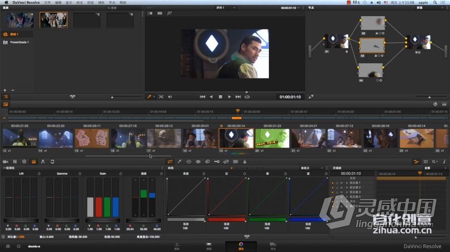Adjust the Gain master wheel slider
Image resolution: width=450 pixels, height=252 pixels.
click(x=102, y=220)
